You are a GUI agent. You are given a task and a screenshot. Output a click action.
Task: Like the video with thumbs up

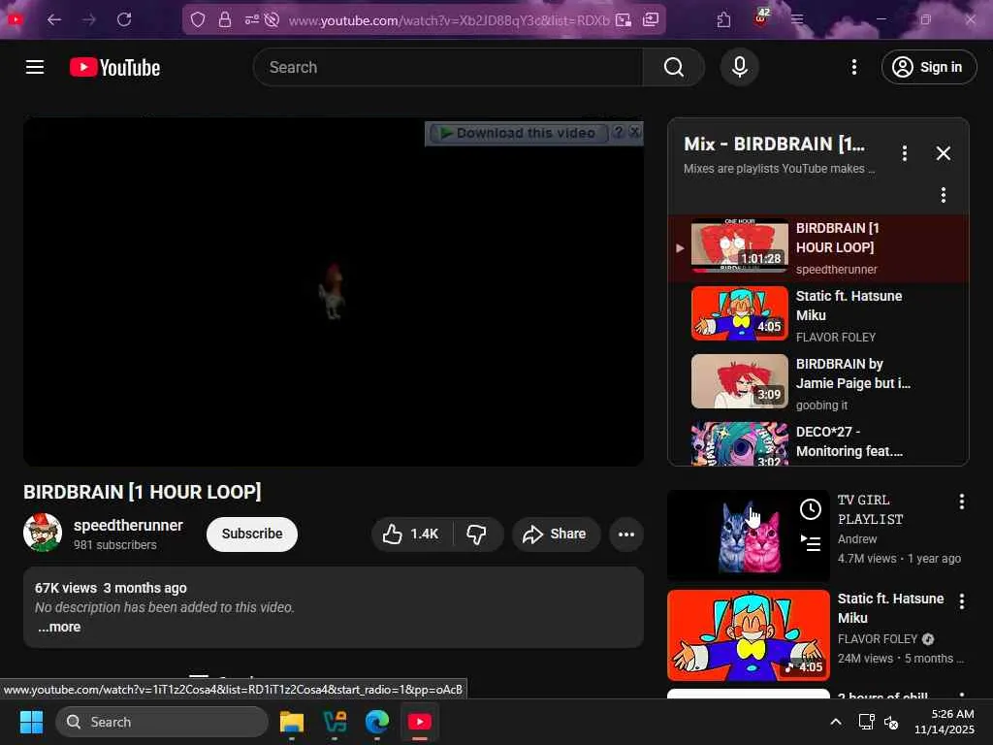411,534
